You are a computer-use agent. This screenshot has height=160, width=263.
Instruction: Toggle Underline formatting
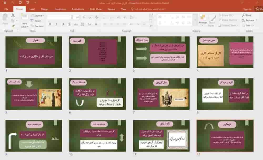point(63,24)
